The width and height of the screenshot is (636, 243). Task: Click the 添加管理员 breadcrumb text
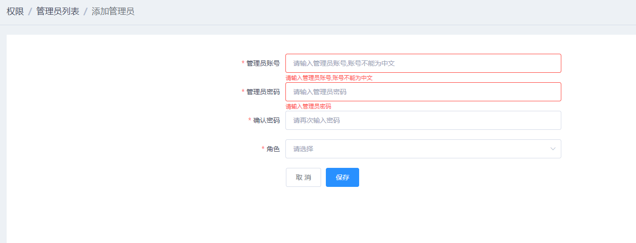point(113,11)
